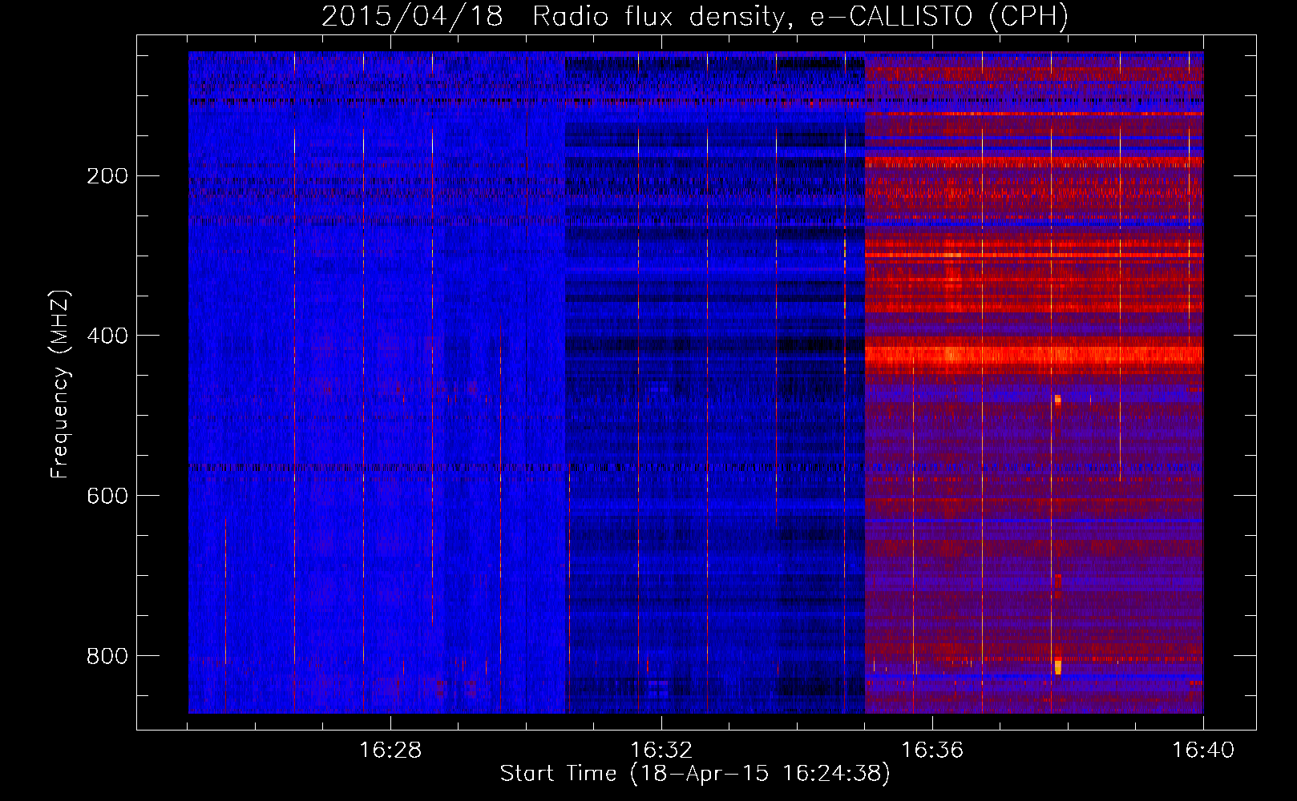Image resolution: width=1297 pixels, height=801 pixels.
Task: Click the small yellow burst near 480 MHz
Action: [x=1057, y=400]
